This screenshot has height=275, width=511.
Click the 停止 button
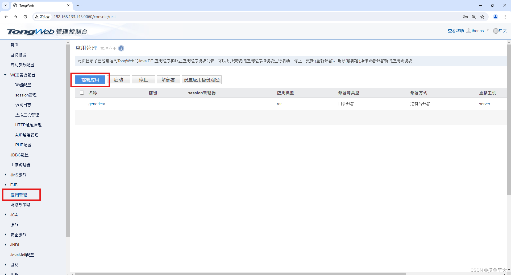pyautogui.click(x=143, y=80)
